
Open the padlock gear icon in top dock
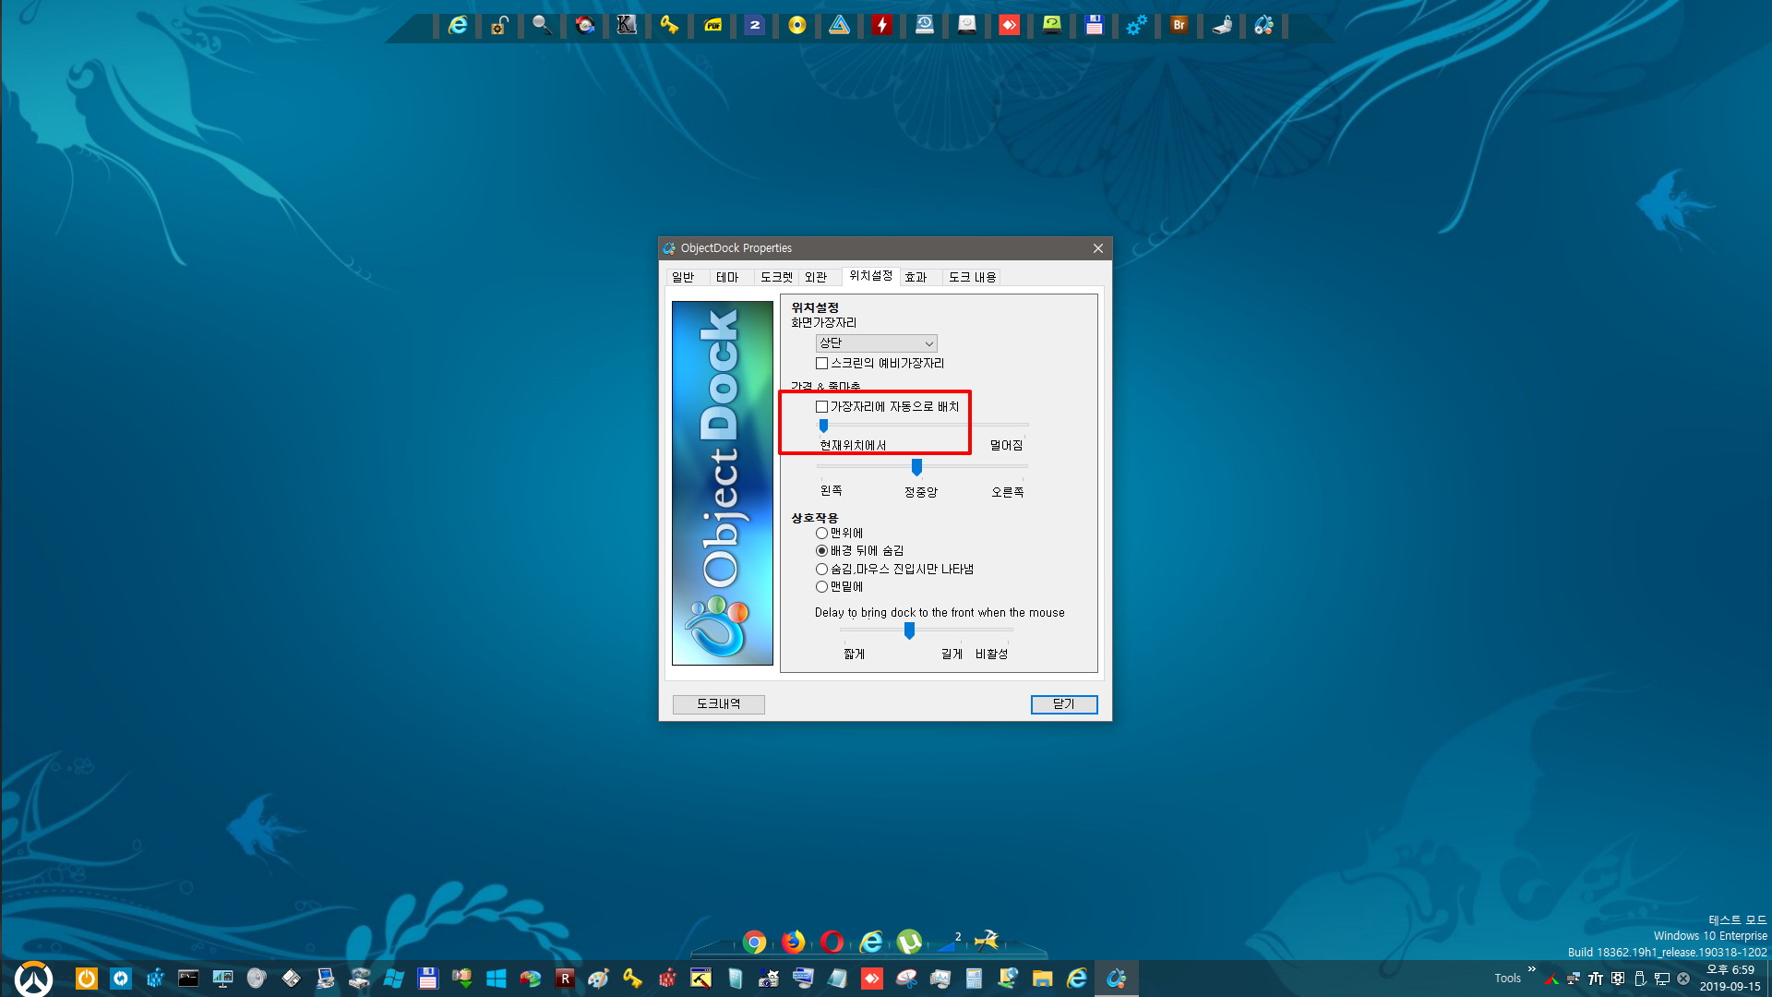(499, 25)
